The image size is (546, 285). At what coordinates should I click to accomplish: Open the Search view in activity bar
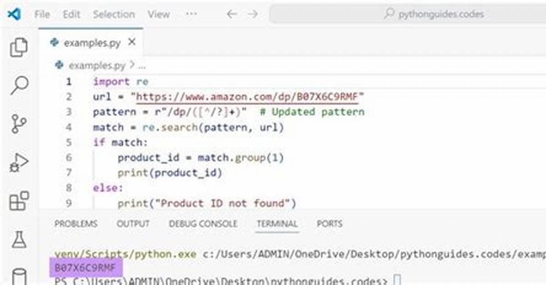coord(19,85)
